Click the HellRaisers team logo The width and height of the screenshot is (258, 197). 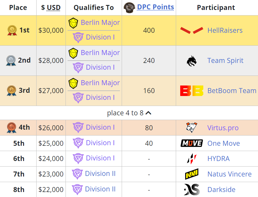(x=192, y=30)
